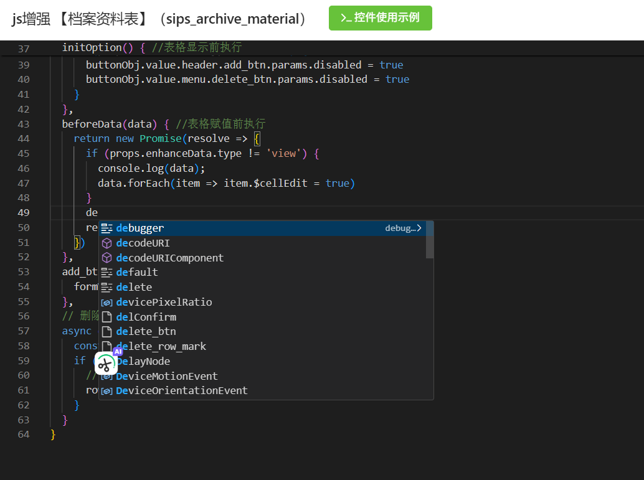Click the decodeURIComponent cube icon
Screen dimensions: 644x480
[107, 258]
